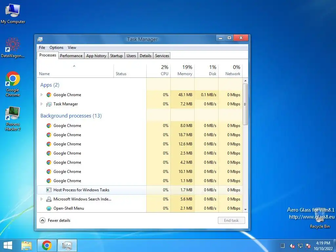Open the View menu

click(72, 48)
